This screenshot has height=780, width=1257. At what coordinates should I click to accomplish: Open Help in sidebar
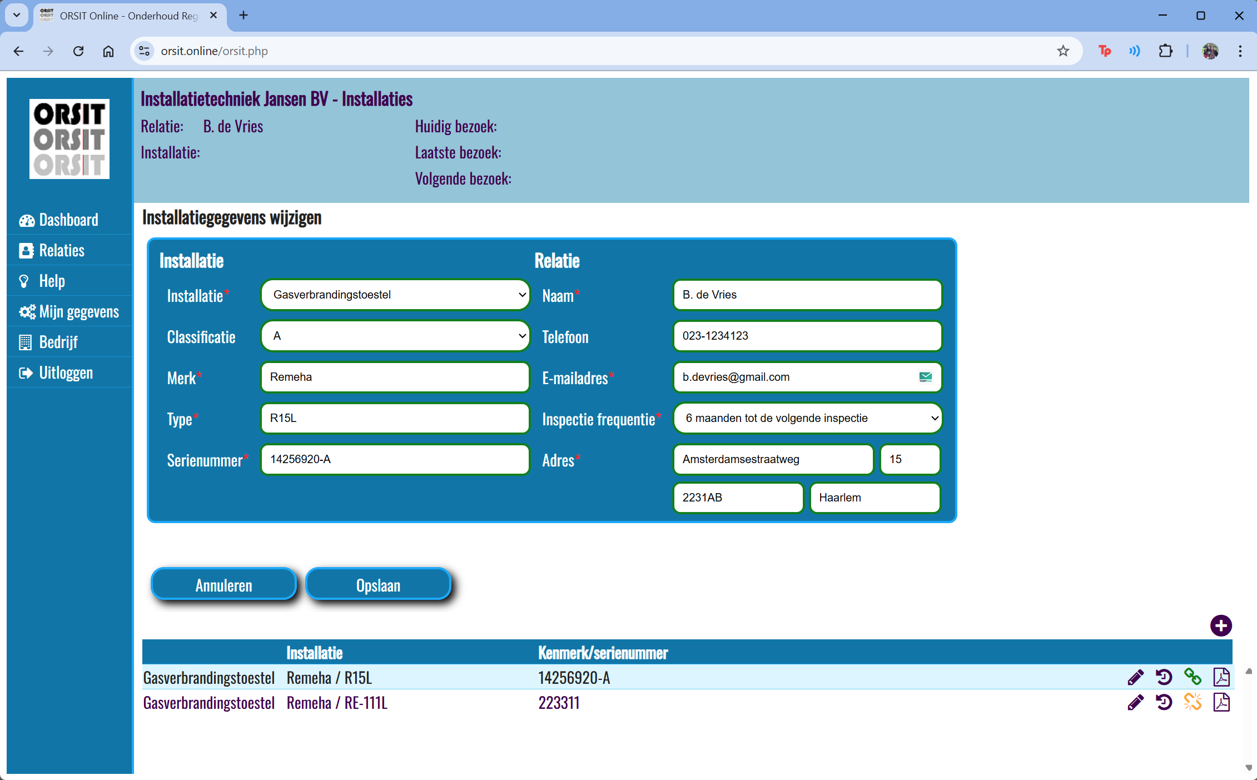tap(69, 281)
